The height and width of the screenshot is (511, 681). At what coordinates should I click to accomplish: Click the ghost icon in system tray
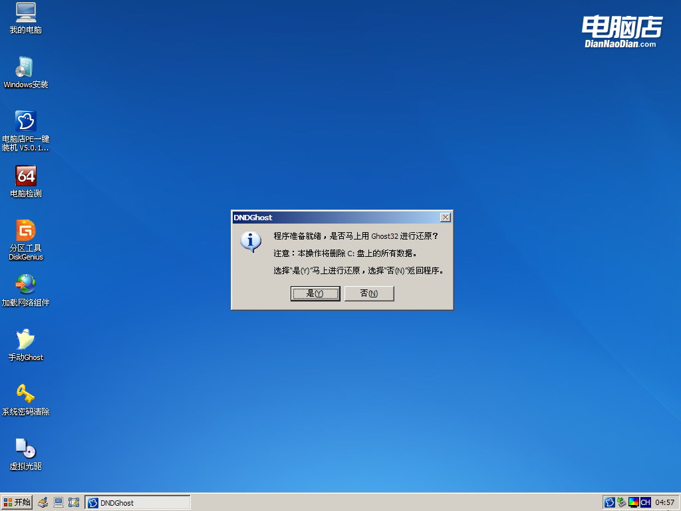tap(609, 502)
